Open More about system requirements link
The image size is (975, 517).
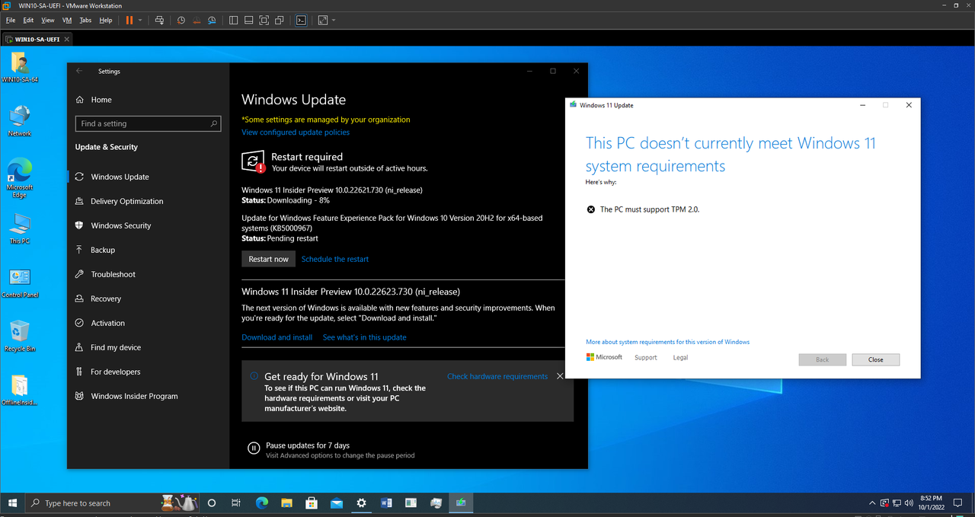[x=667, y=342]
